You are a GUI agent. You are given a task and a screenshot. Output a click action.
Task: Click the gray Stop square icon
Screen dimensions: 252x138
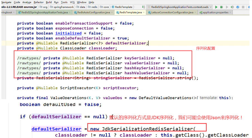[x=244, y=7]
